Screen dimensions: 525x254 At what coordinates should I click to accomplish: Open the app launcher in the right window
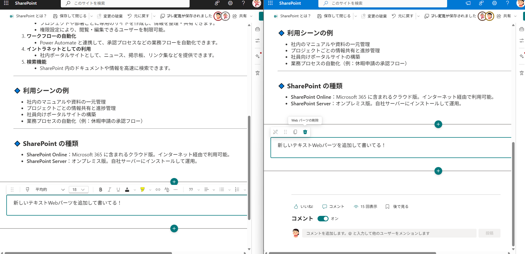(x=270, y=3)
